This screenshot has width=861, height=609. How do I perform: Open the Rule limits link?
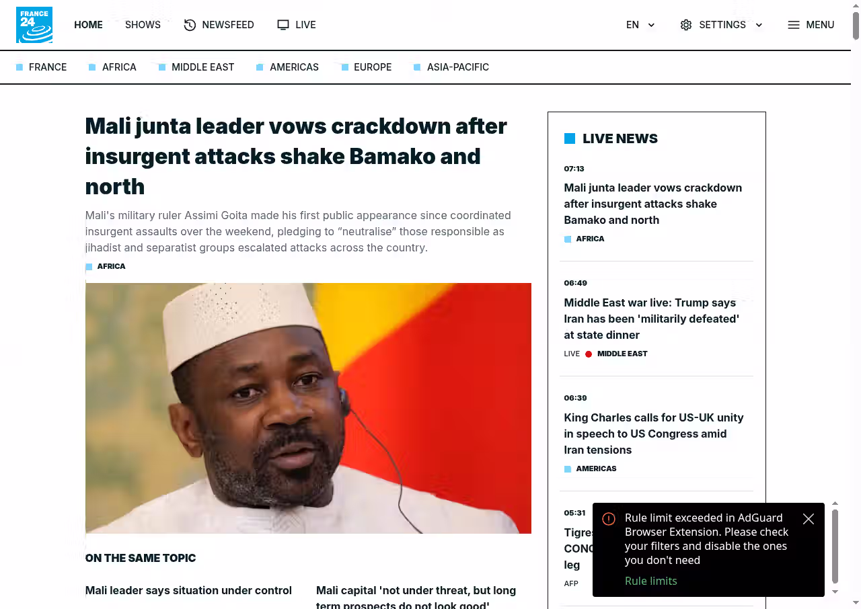pos(650,581)
